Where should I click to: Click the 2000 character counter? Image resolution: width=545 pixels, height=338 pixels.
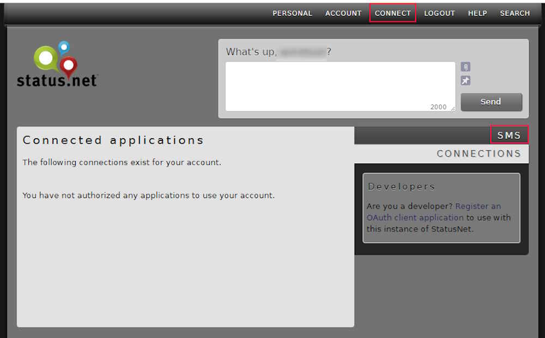[x=438, y=107]
